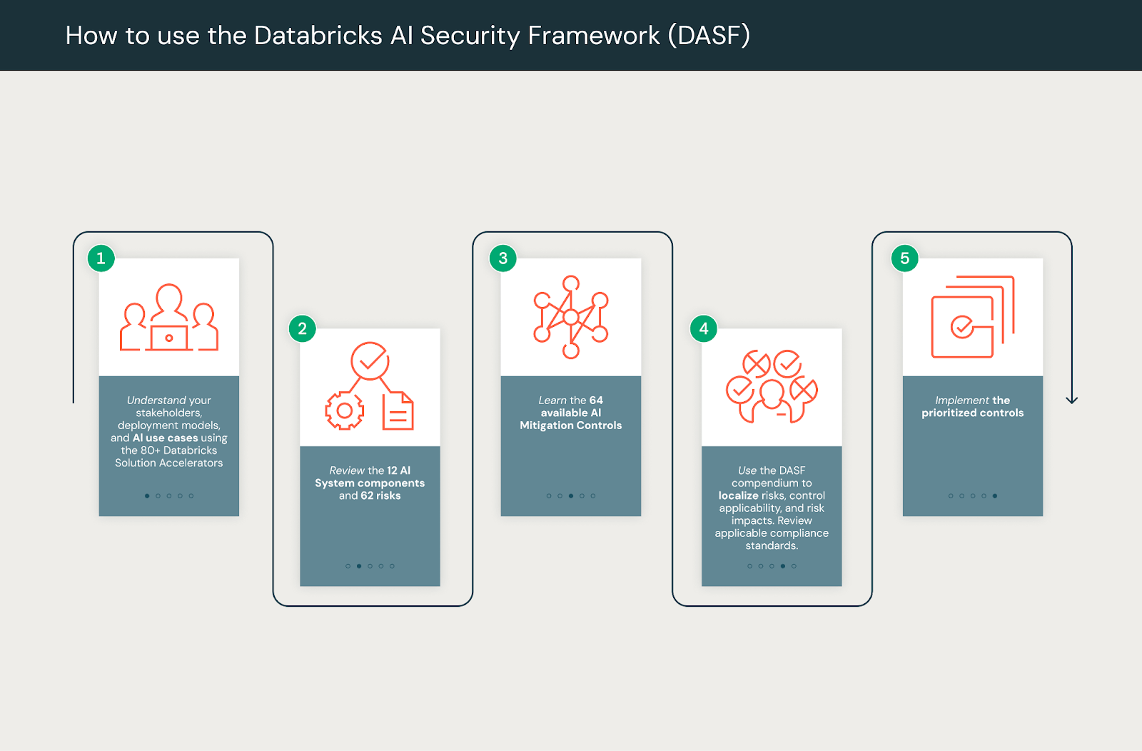
Task: Click the 'prioritized controls' text
Action: click(973, 413)
